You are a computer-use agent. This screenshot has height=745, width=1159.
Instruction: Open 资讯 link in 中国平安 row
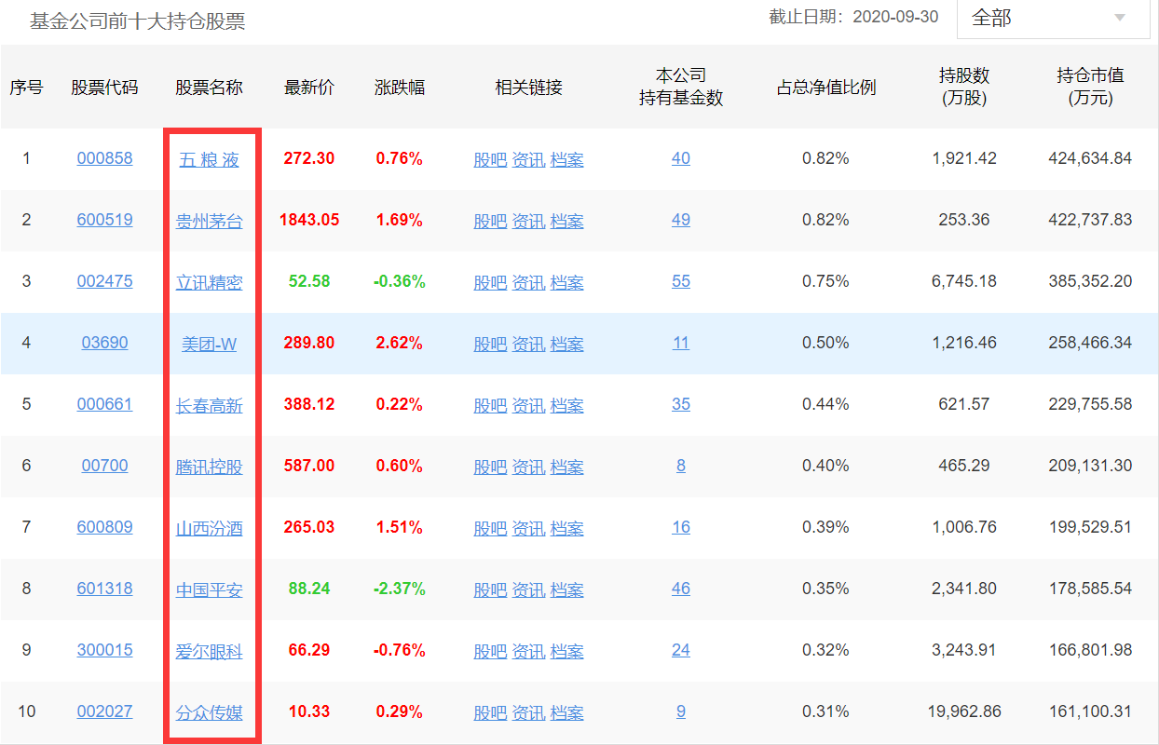pyautogui.click(x=528, y=589)
